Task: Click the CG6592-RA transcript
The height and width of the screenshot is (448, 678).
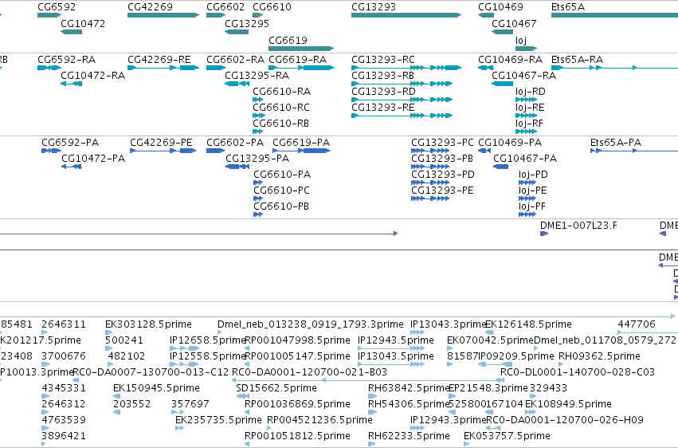Action: click(49, 68)
